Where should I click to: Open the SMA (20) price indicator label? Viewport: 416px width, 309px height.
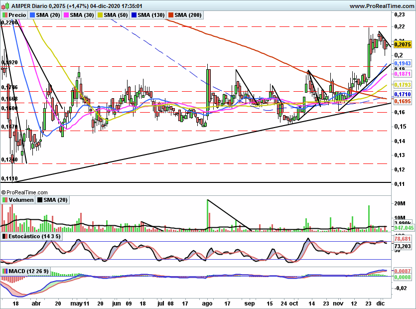[48, 15]
